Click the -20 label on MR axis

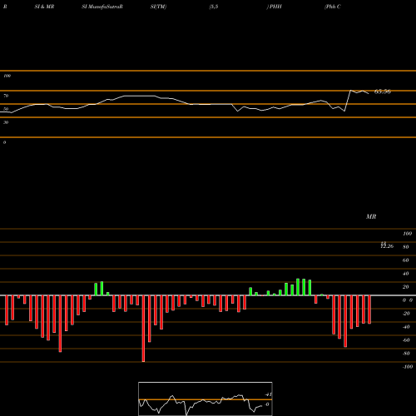coord(406,314)
